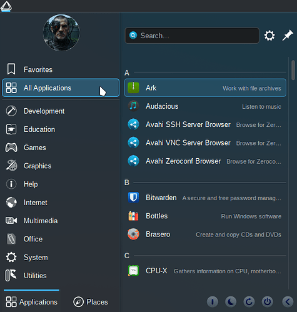The image size is (297, 312).
Task: Open the Help category
Action: (61, 184)
